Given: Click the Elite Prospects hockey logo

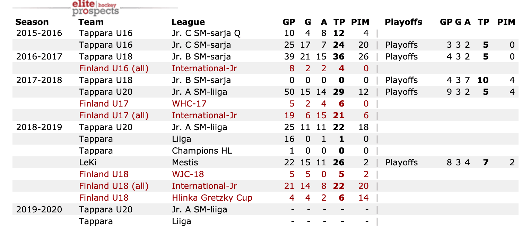Looking at the screenshot, I should pos(95,8).
